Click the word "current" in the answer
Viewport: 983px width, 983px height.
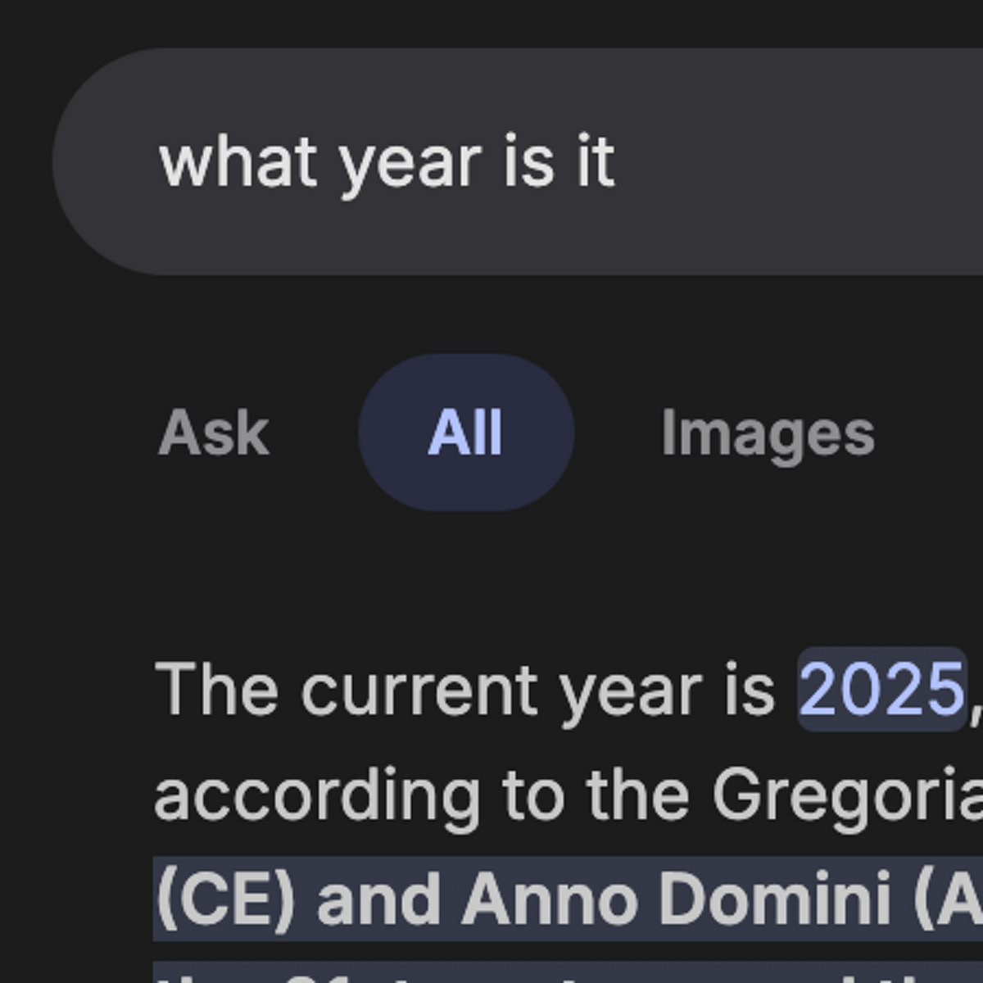(x=419, y=690)
